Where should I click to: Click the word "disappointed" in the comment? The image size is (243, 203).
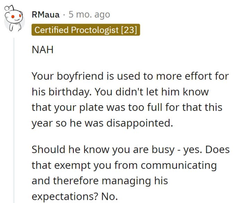(x=140, y=123)
